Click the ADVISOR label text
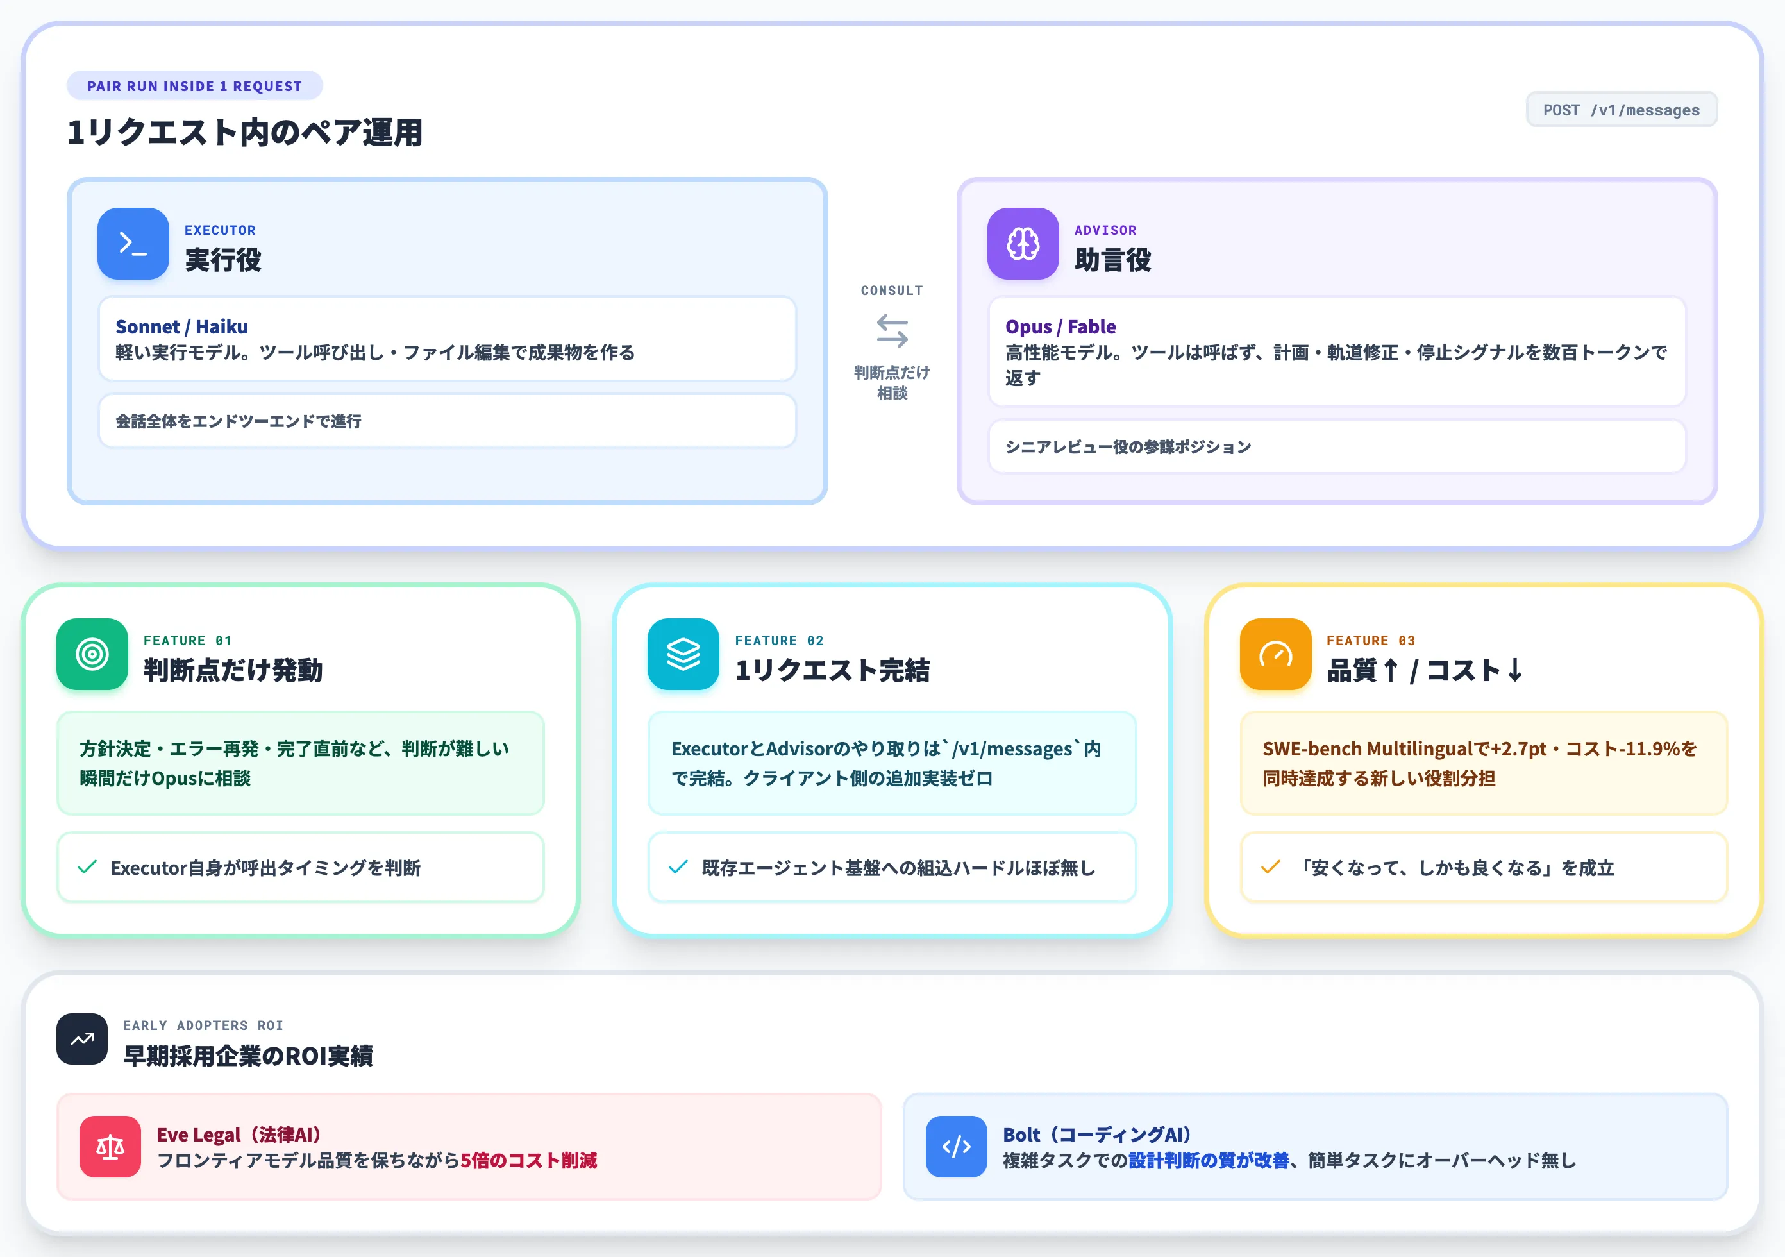This screenshot has height=1257, width=1785. click(1105, 230)
